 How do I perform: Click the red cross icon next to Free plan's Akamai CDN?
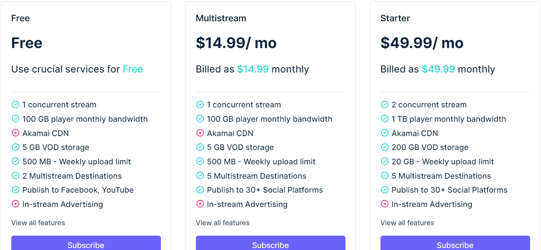(16, 133)
